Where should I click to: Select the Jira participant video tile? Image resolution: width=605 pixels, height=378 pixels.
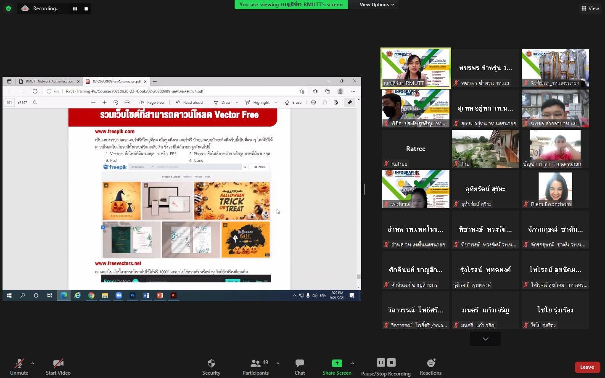[x=485, y=149]
